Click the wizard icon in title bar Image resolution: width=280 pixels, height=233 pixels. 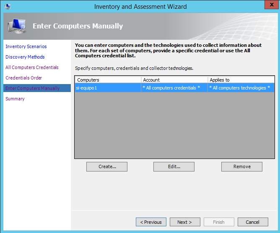[8, 7]
